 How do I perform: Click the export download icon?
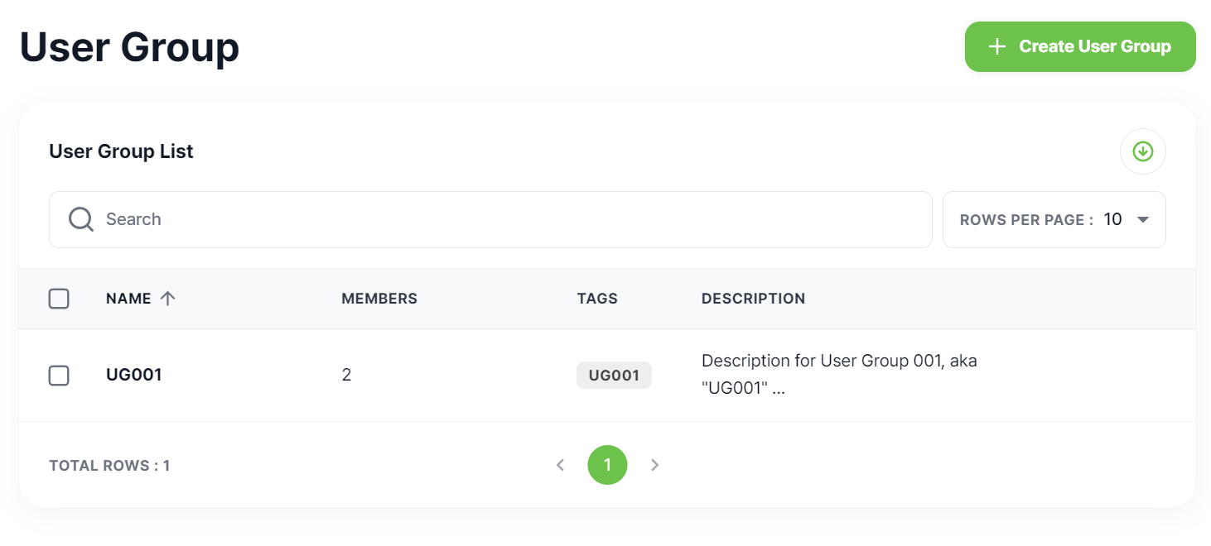[x=1142, y=151]
